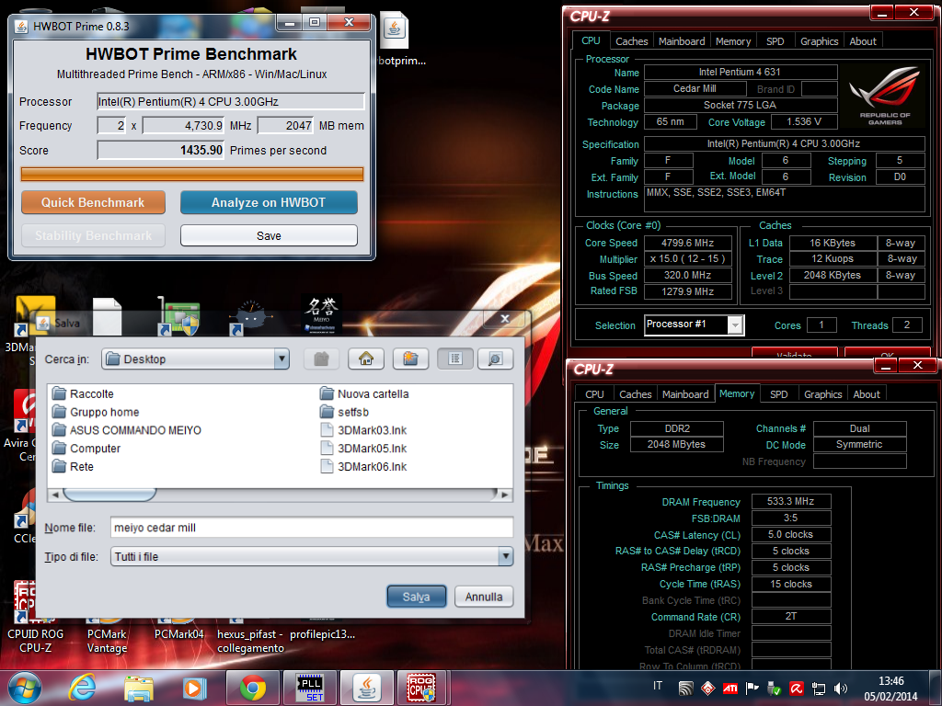Click the Action Center flag tray icon
This screenshot has height=706, width=942.
point(752,689)
